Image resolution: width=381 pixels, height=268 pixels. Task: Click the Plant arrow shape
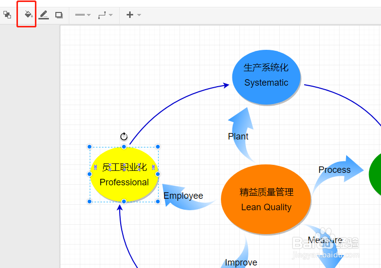pyautogui.click(x=241, y=134)
